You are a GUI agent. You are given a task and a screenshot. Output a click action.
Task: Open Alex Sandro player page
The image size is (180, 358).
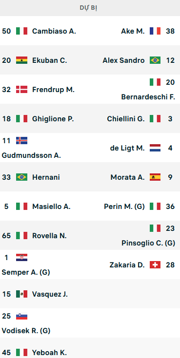[123, 60]
